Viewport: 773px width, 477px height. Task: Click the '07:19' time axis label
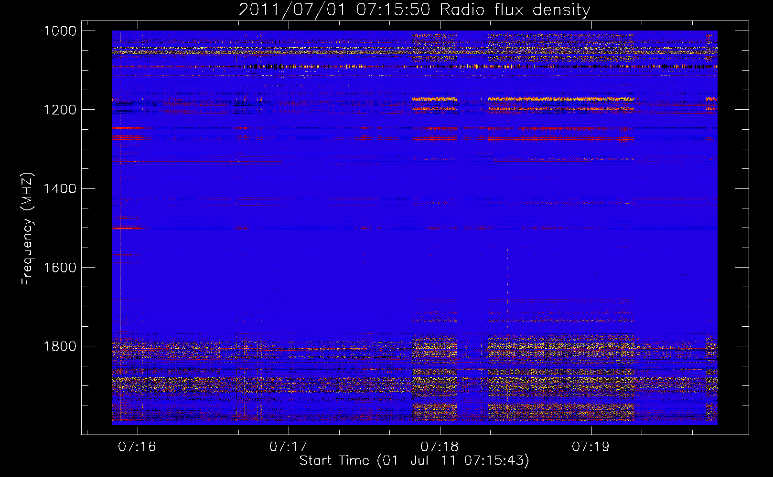(591, 446)
